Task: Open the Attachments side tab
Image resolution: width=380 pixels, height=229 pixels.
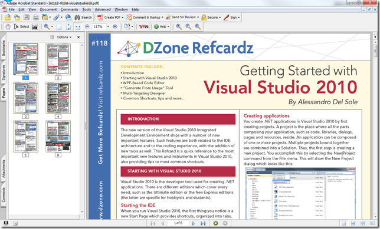Action: 4,168
